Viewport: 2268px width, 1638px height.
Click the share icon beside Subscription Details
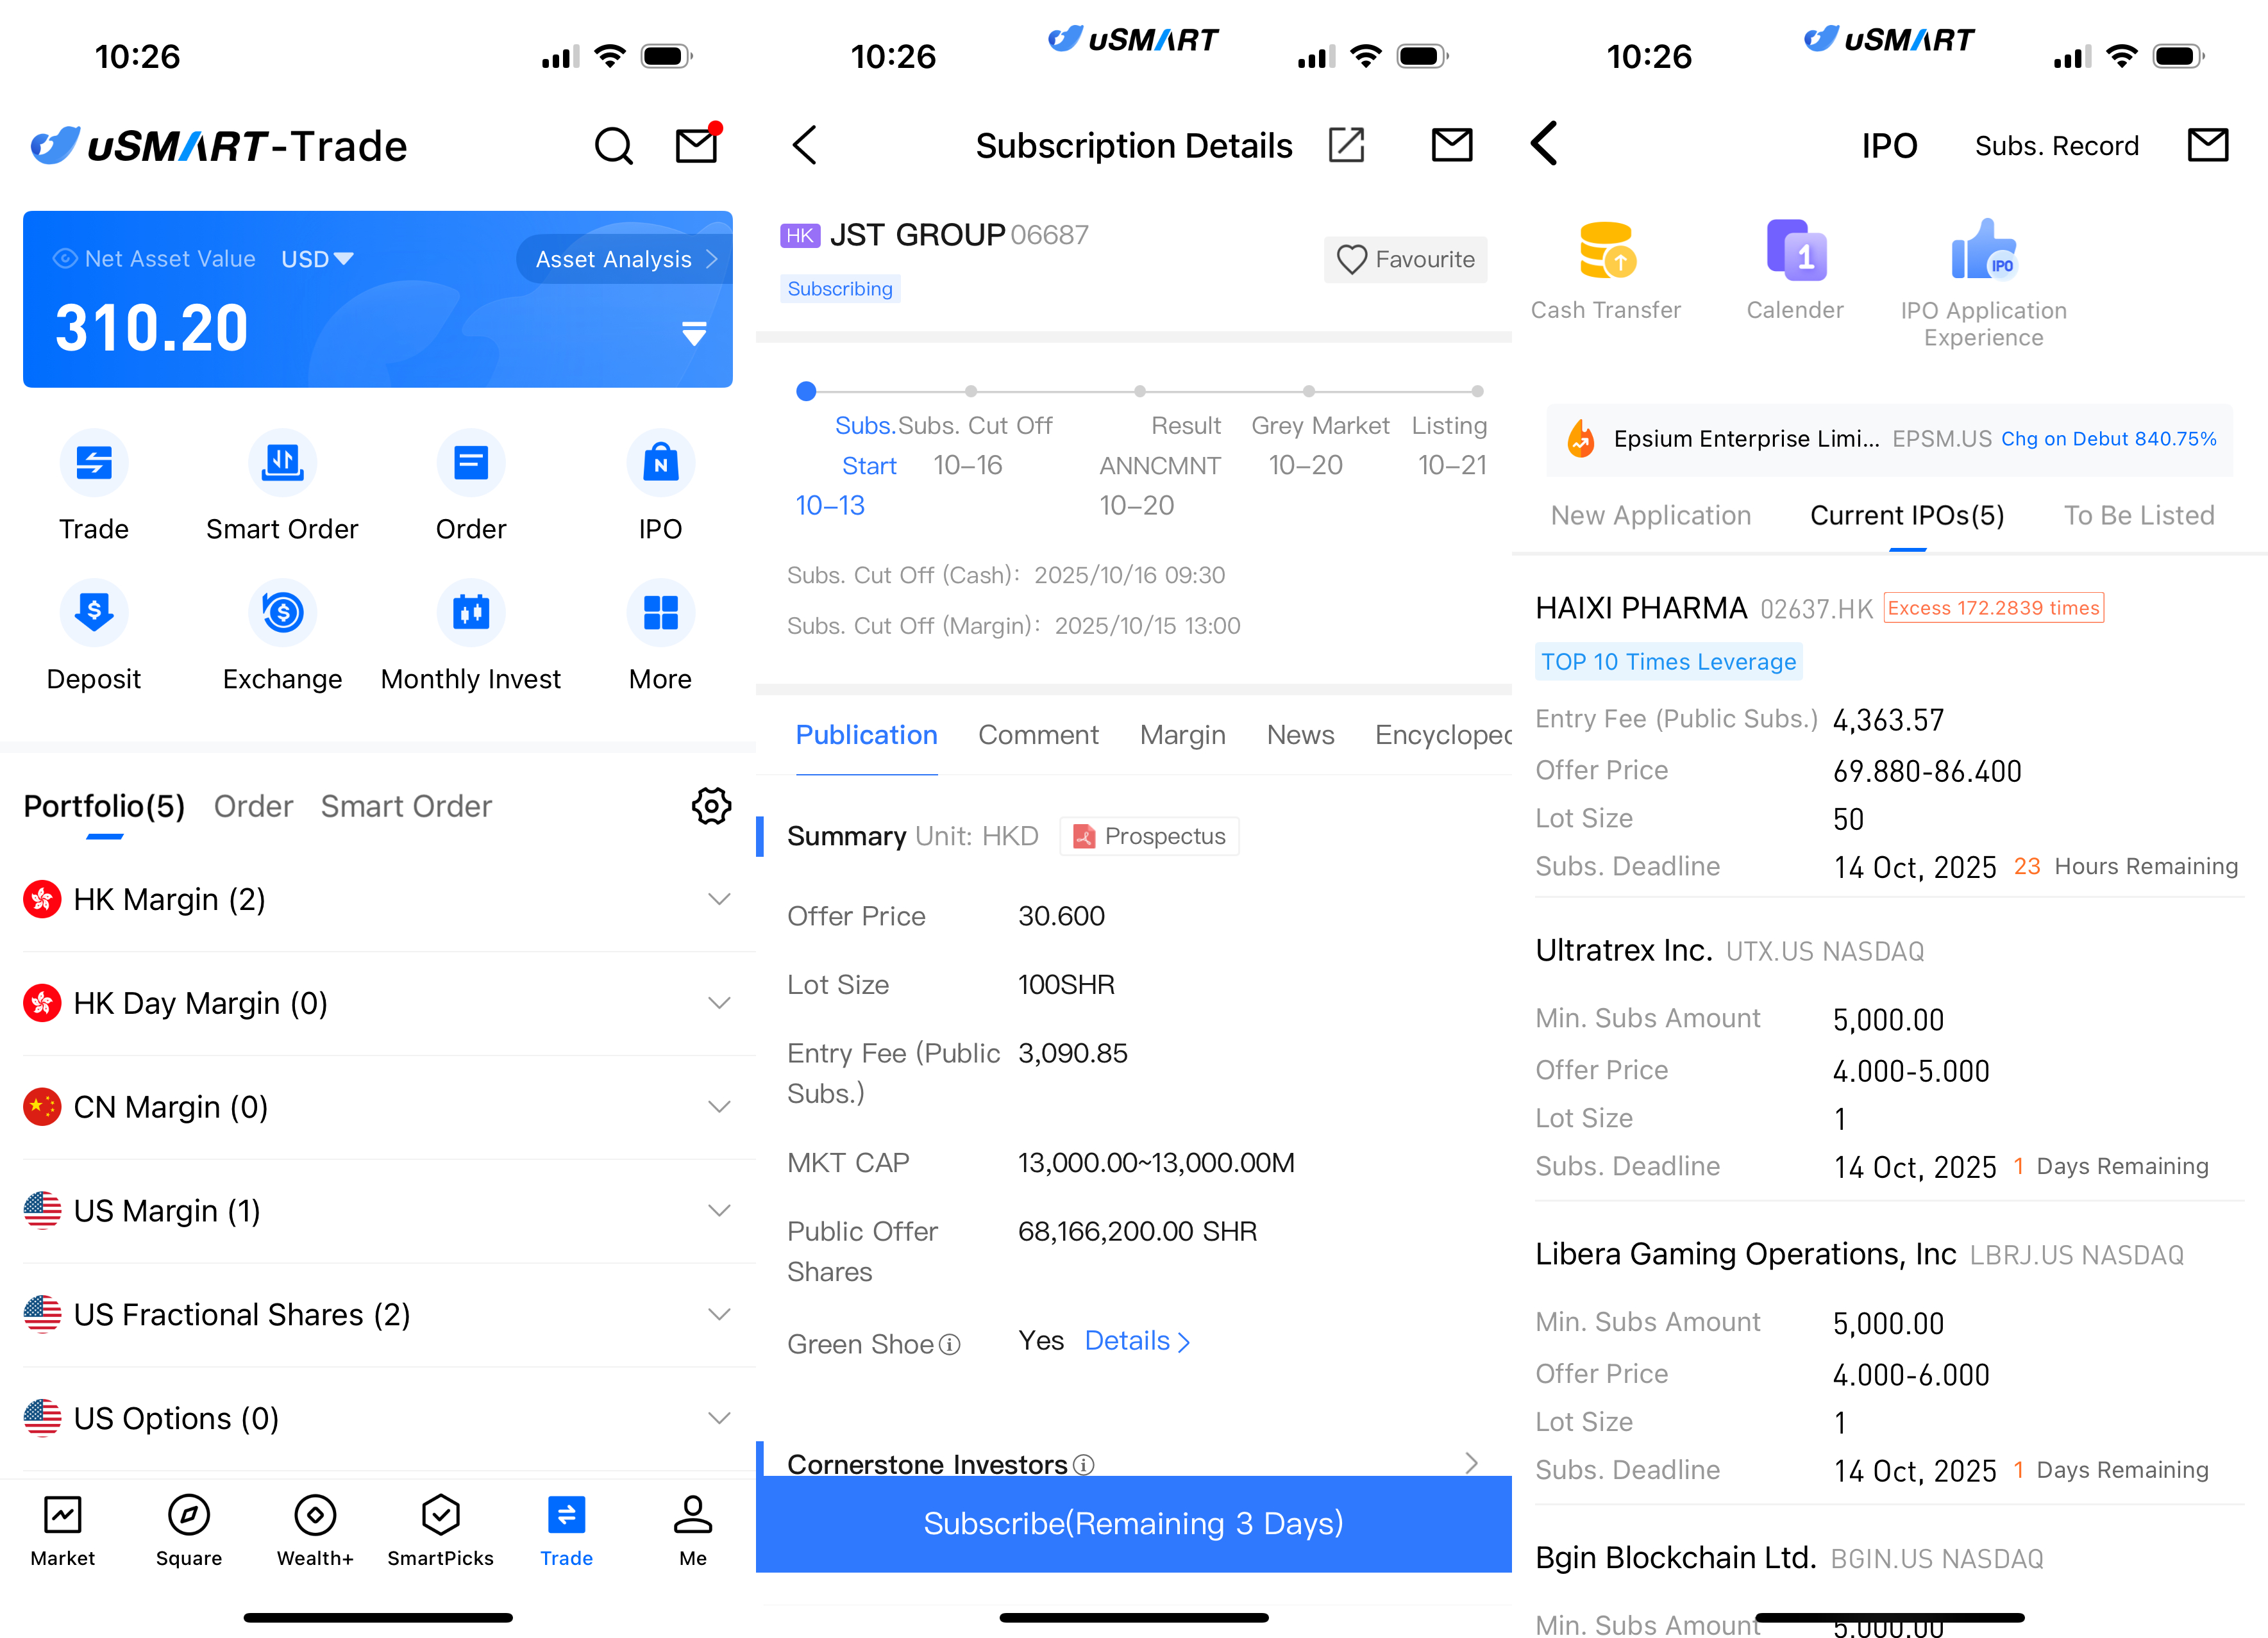(1346, 146)
